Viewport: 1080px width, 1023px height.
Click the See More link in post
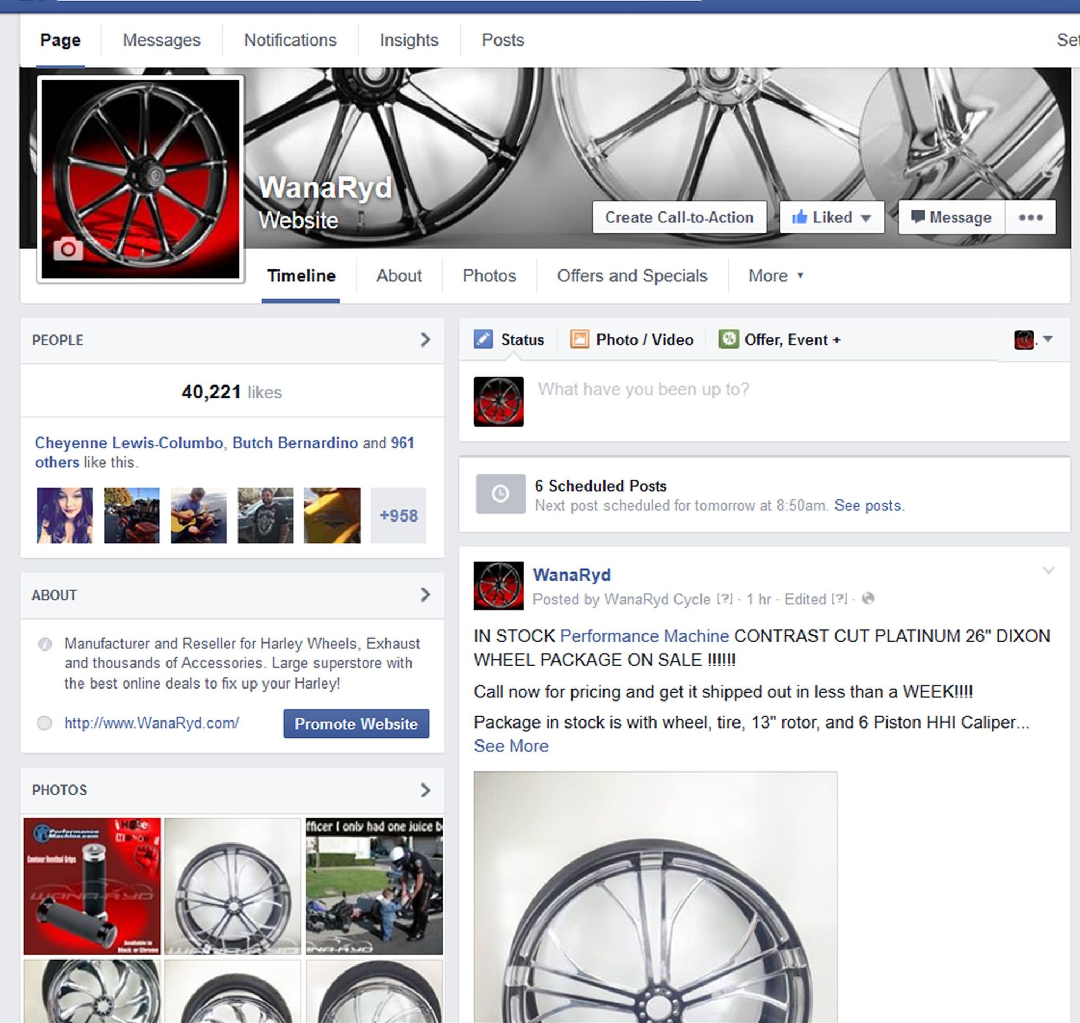click(x=511, y=746)
